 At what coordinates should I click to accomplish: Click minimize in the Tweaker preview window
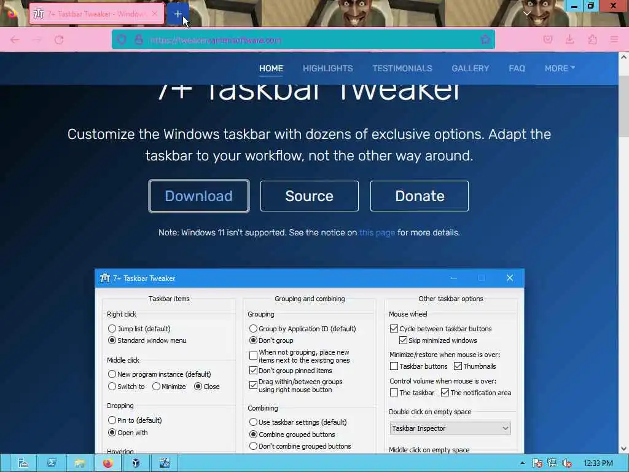click(454, 278)
